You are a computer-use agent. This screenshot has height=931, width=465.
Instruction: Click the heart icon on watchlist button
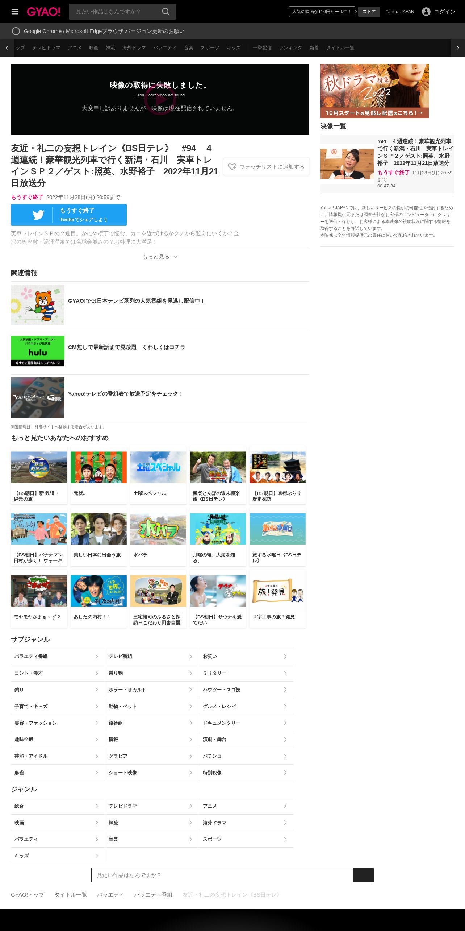[232, 167]
